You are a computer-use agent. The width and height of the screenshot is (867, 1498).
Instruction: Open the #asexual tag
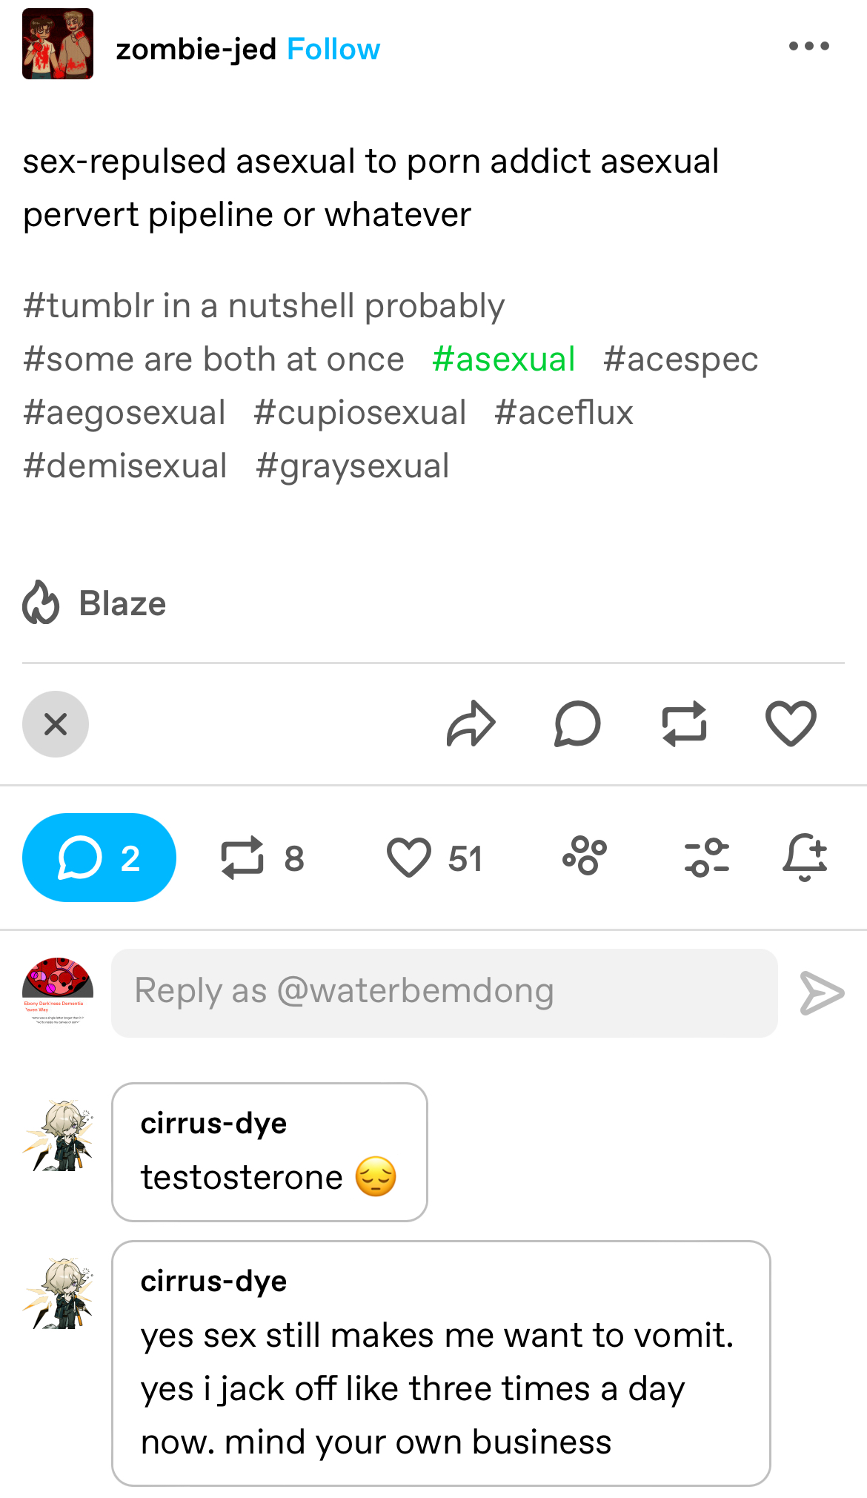[x=503, y=359]
